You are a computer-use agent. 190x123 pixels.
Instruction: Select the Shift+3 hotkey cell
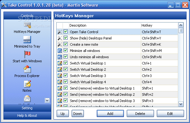coord(159,101)
